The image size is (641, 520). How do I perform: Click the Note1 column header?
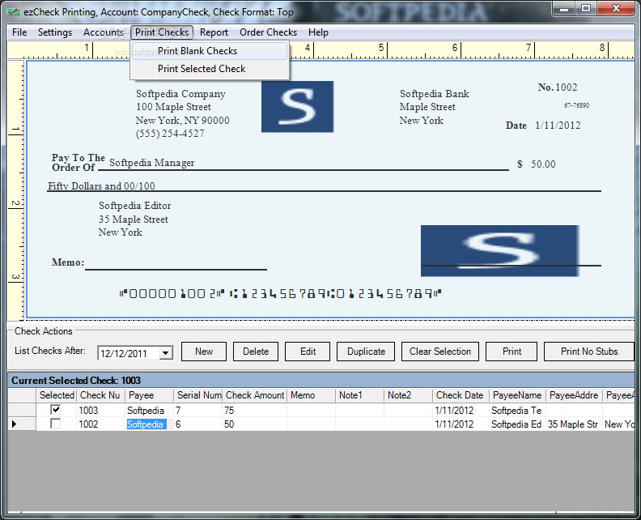click(359, 395)
